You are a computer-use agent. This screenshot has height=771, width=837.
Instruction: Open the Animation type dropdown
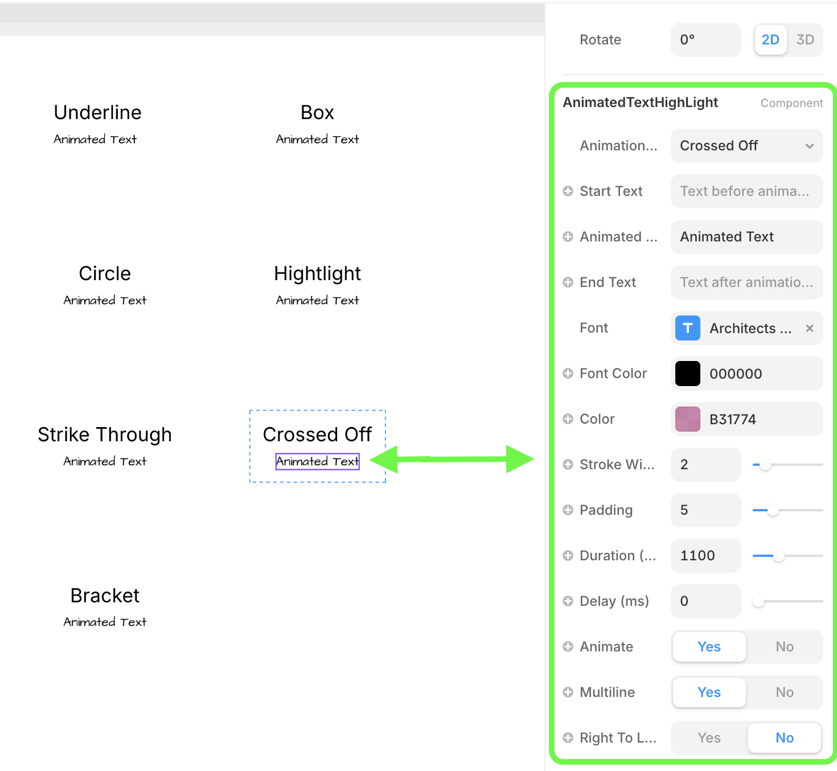pyautogui.click(x=746, y=146)
